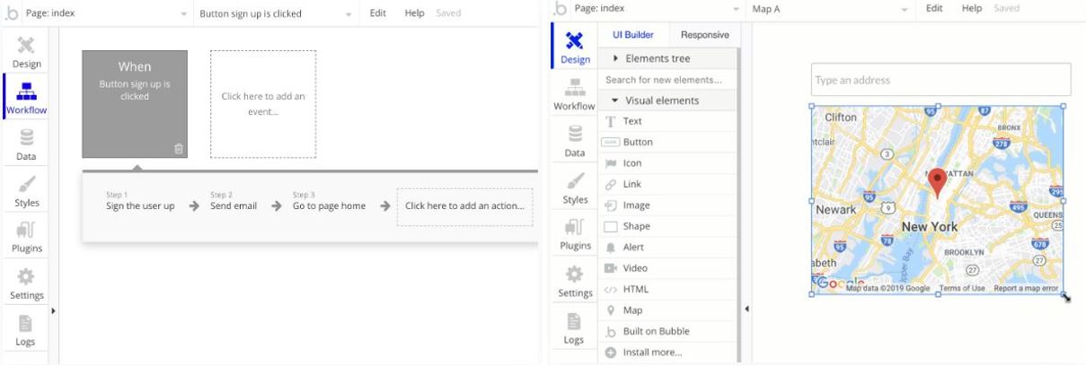Delete the sign up event with the trash icon
The image size is (1086, 366).
[x=179, y=149]
